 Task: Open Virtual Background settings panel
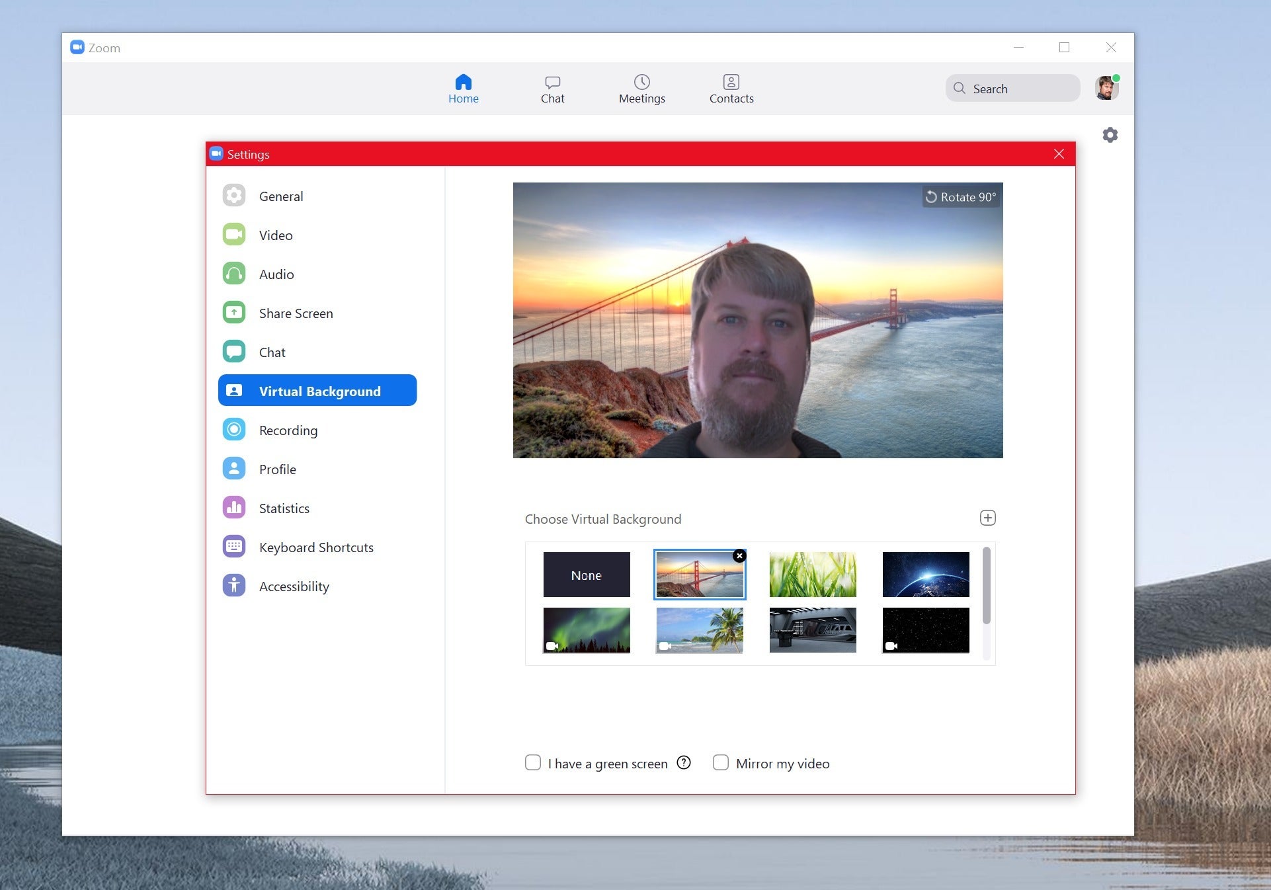point(319,390)
